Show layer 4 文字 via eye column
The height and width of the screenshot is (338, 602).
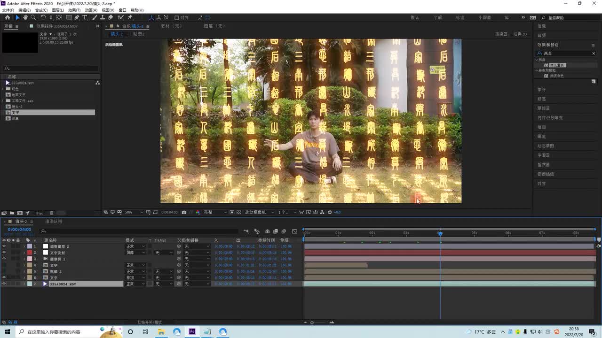point(4,265)
